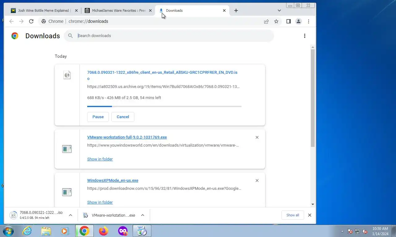
Task: Launch Internet Explorer from the taskbar
Action: 27,231
